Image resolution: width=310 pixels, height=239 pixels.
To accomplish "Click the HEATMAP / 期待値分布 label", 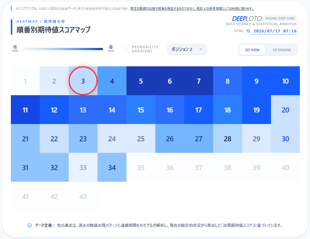I will (x=40, y=21).
